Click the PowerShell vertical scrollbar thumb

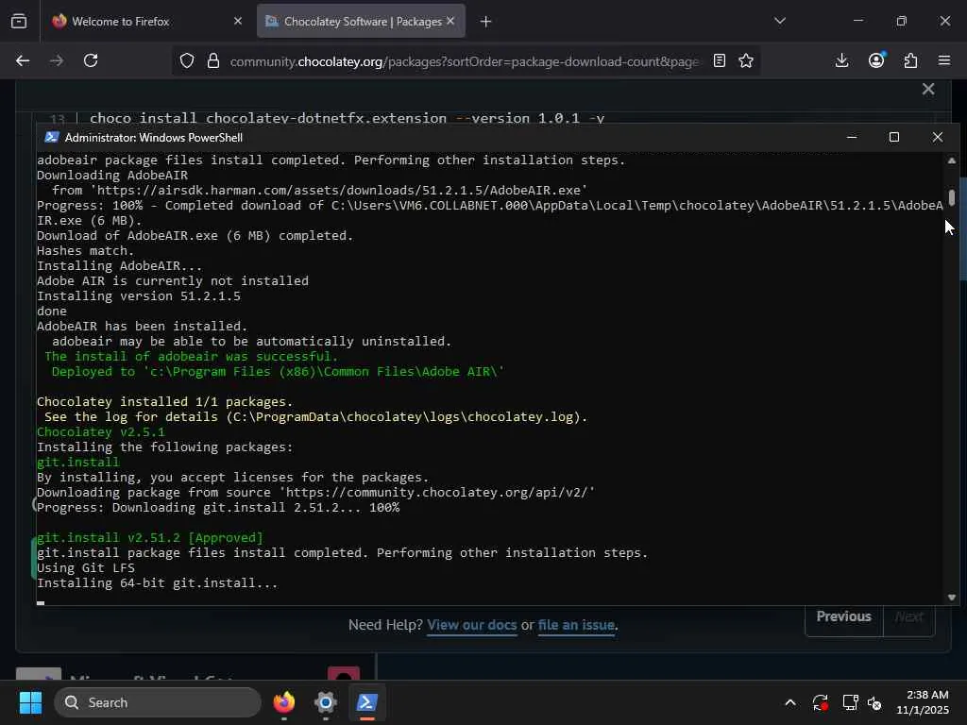click(952, 197)
